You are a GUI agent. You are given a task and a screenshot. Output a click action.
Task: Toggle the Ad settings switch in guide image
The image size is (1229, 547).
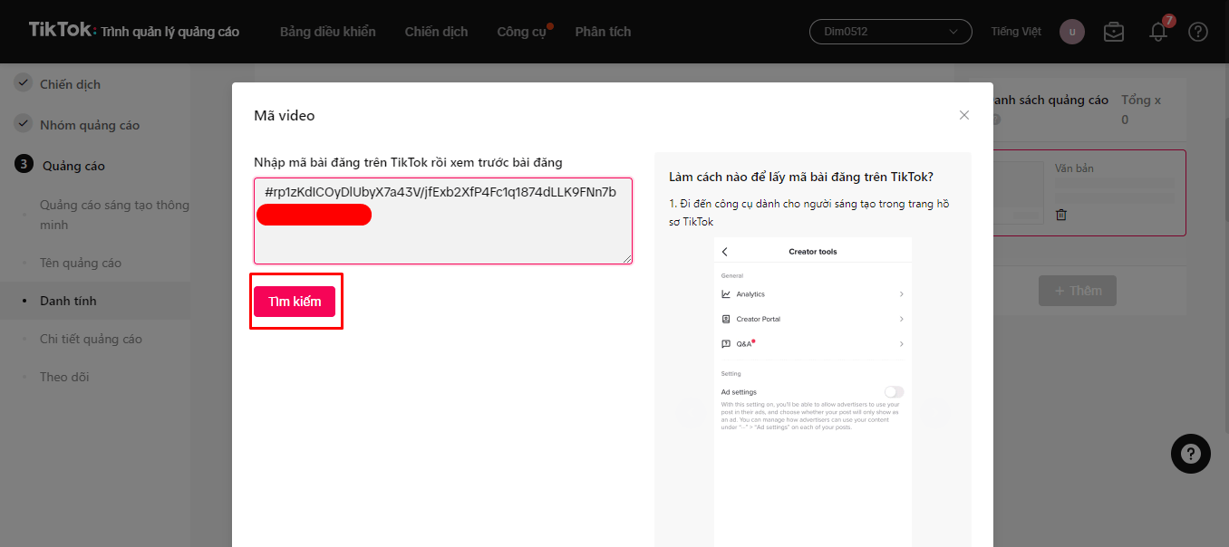coord(895,392)
